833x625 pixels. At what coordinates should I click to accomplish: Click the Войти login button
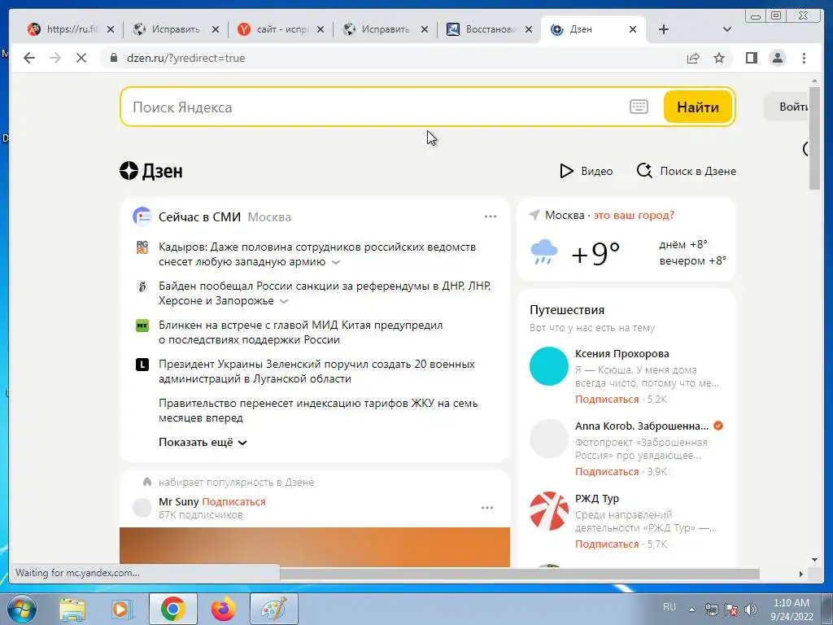point(787,107)
